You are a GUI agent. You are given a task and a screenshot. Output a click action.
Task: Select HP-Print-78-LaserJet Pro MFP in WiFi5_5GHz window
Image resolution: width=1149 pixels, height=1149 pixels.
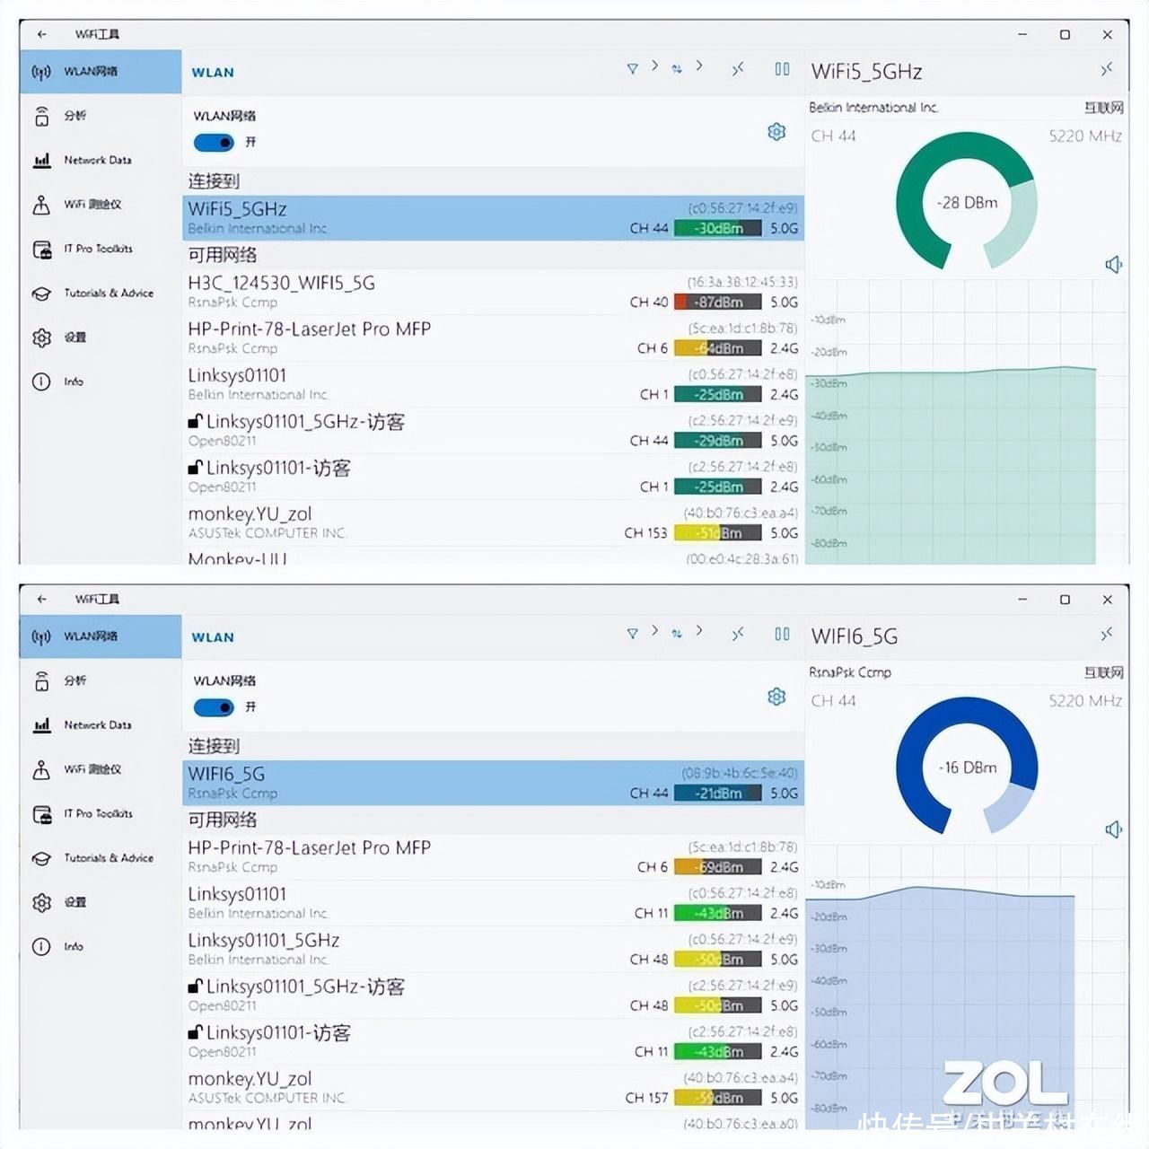pos(493,338)
